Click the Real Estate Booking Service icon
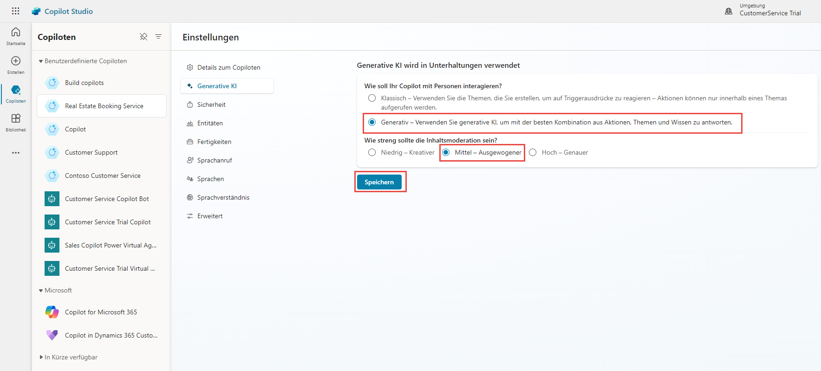 tap(52, 106)
